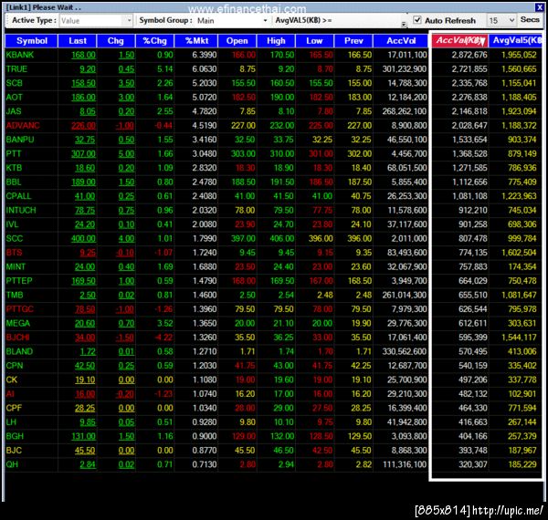Click the small filter icon near AvgVAL5
This screenshot has width=548, height=520.
pyautogui.click(x=404, y=24)
